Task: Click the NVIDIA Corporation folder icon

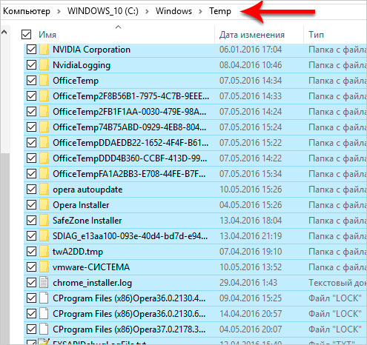Action: click(44, 50)
